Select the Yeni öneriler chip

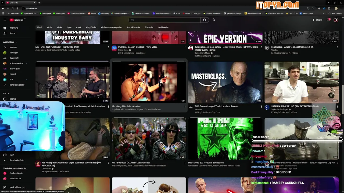(x=163, y=27)
